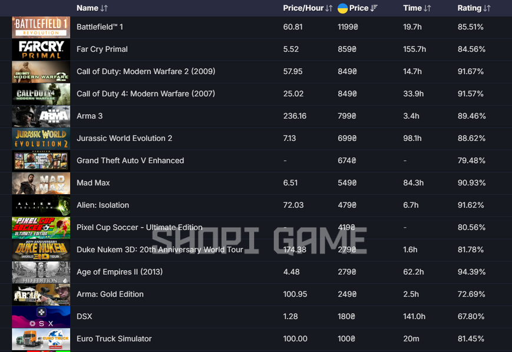Sort table by Rating column

487,8
